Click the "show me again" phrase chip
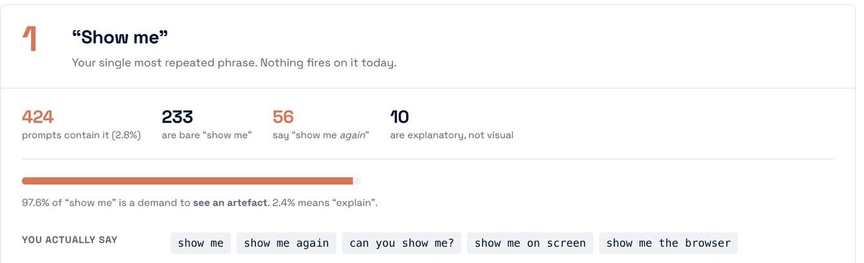Image resolution: width=864 pixels, height=263 pixels. 286,243
